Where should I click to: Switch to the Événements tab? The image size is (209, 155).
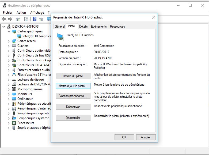99,27
